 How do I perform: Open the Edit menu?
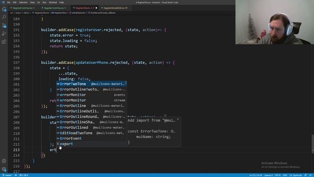click(x=15, y=2)
